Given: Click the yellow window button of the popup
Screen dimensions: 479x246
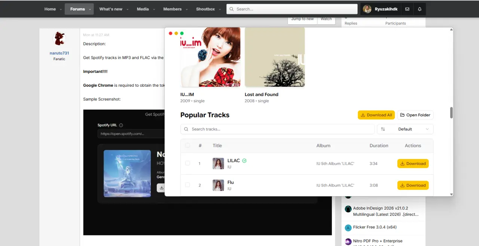Looking at the screenshot, I should click(x=176, y=33).
